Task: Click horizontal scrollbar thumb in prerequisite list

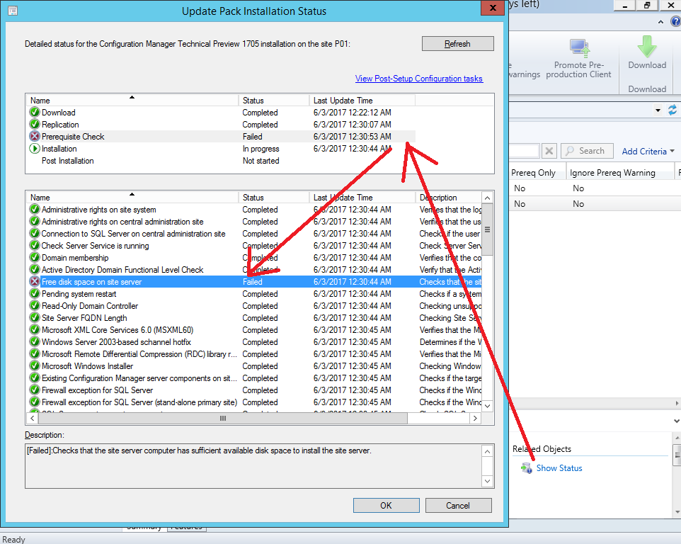Action: (x=223, y=418)
